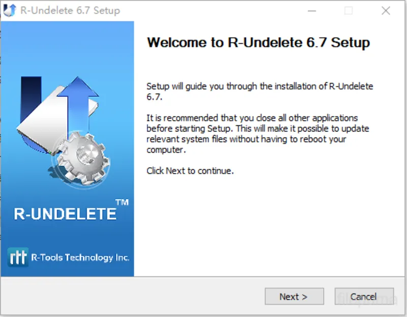Click the R-Undelete icon in the title bar
Viewport: 407px width, 317px height.
[x=10, y=10]
